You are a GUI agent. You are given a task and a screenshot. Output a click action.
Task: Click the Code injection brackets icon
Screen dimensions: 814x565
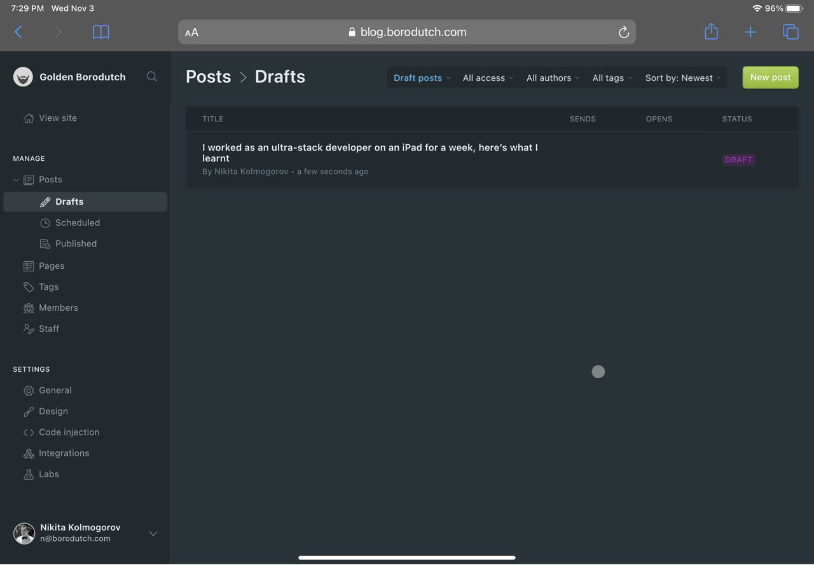[29, 433]
